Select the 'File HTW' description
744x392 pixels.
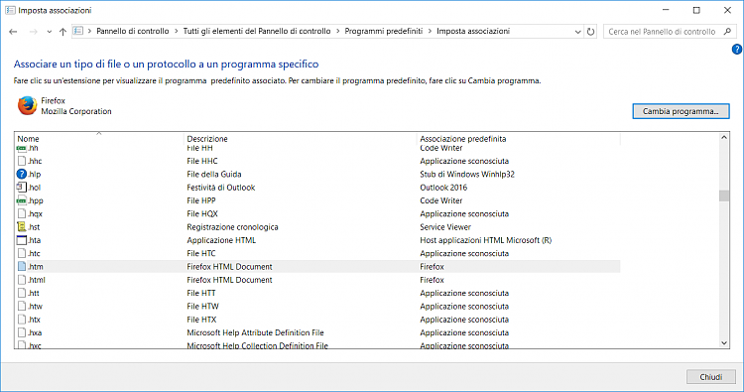(202, 306)
